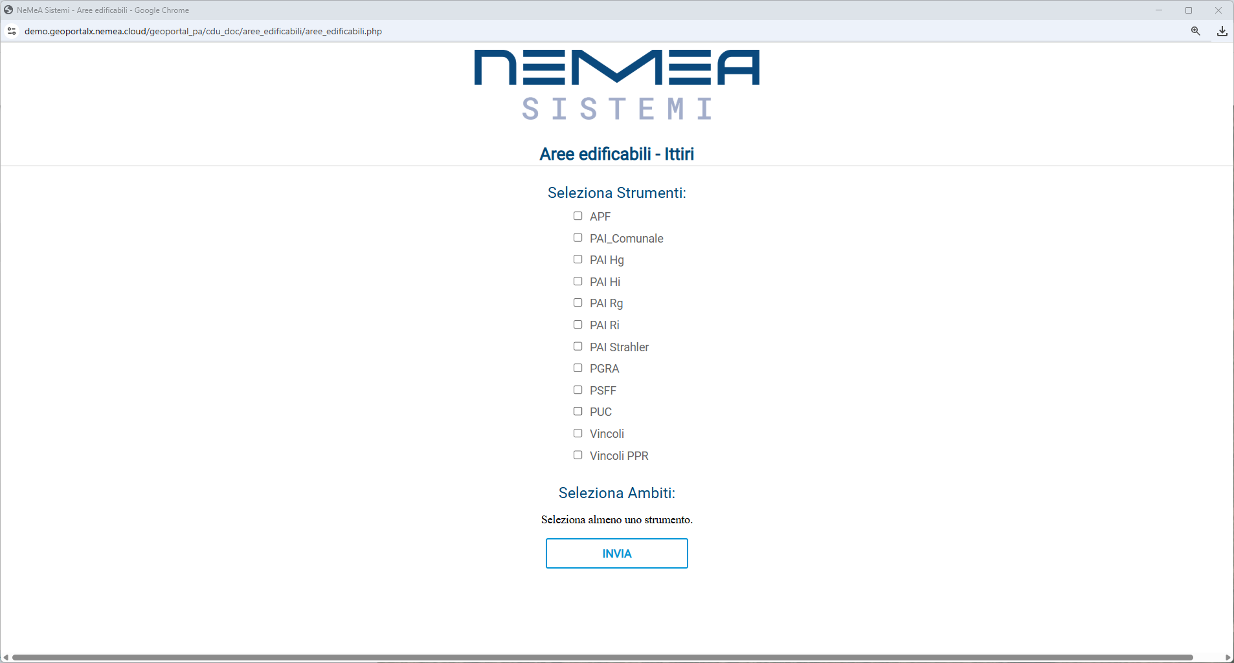Click the scroll right arrow on horizontal scrollbar

tap(1228, 657)
